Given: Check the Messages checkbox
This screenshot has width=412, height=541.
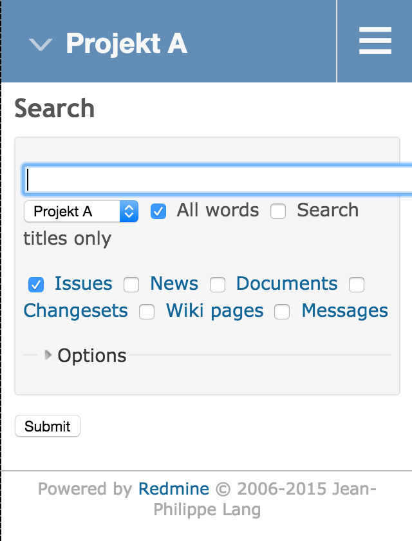Looking at the screenshot, I should pyautogui.click(x=282, y=312).
